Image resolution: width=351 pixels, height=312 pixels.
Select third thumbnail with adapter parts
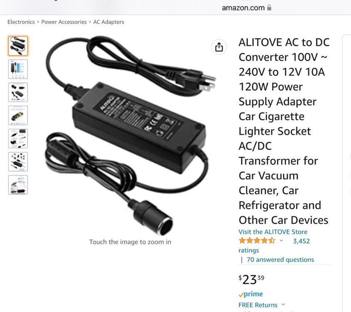pyautogui.click(x=18, y=92)
